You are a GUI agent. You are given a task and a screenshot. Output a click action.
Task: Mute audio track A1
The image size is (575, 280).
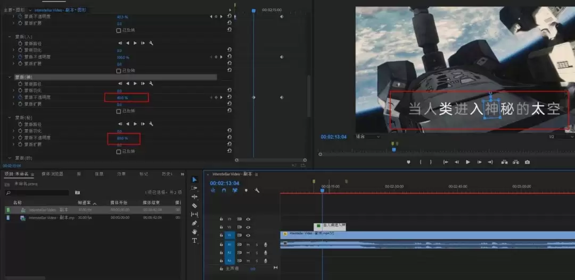click(x=248, y=244)
